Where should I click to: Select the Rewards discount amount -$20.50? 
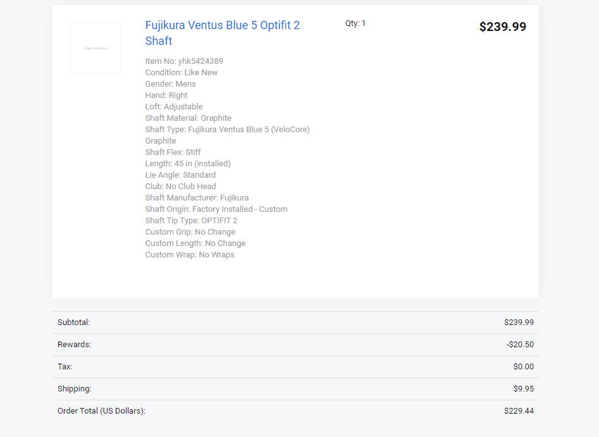(x=520, y=345)
